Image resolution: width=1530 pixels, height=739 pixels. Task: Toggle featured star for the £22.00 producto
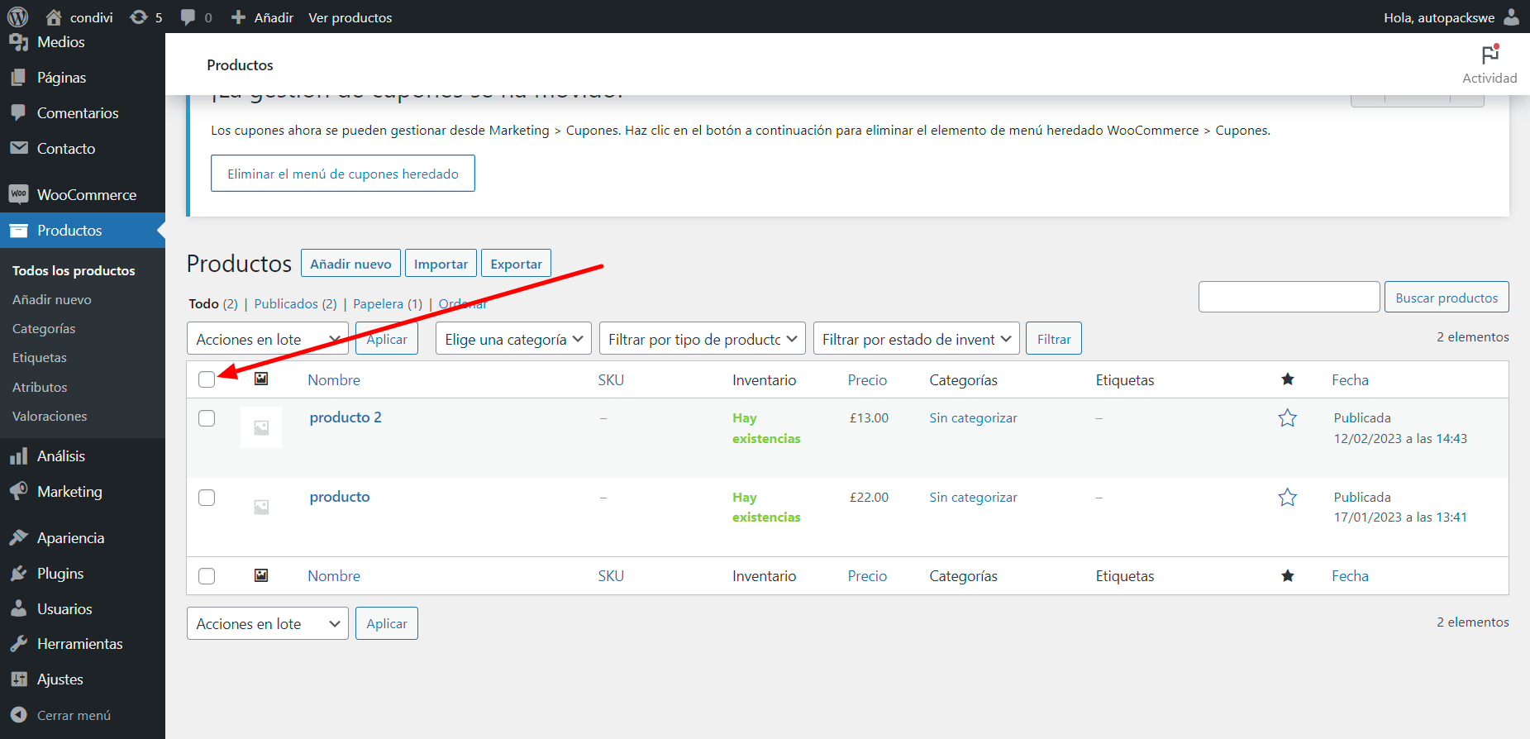(1287, 498)
